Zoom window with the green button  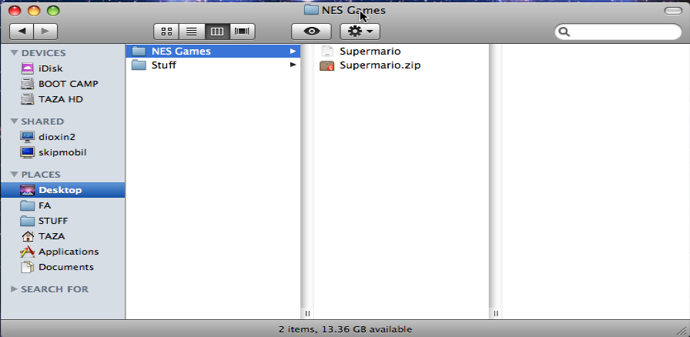pos(54,11)
